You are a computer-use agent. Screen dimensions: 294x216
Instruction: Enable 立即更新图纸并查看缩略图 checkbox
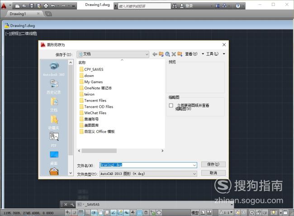pyautogui.click(x=171, y=106)
